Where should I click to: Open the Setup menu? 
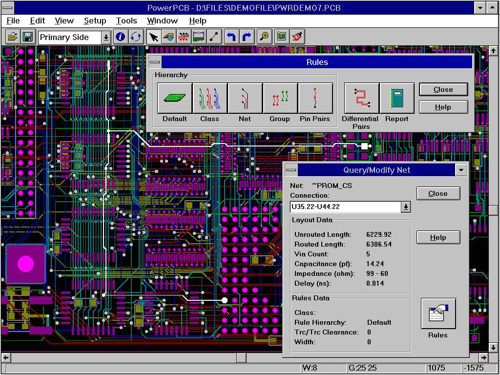pyautogui.click(x=95, y=21)
